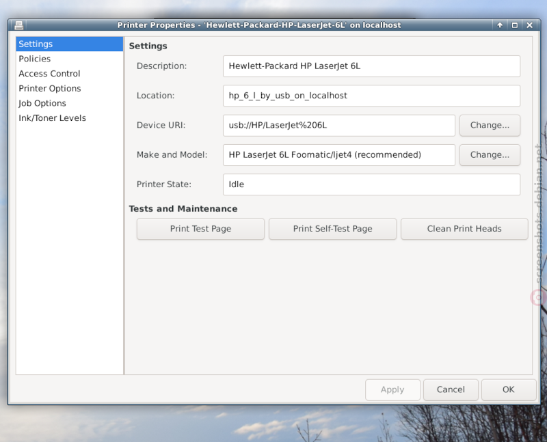The image size is (547, 442).
Task: Switch to Printer Options section
Action: tap(70, 88)
